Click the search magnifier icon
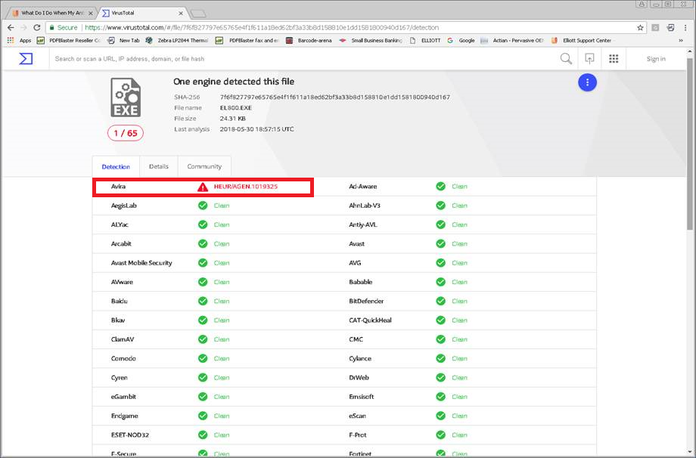 pos(566,58)
